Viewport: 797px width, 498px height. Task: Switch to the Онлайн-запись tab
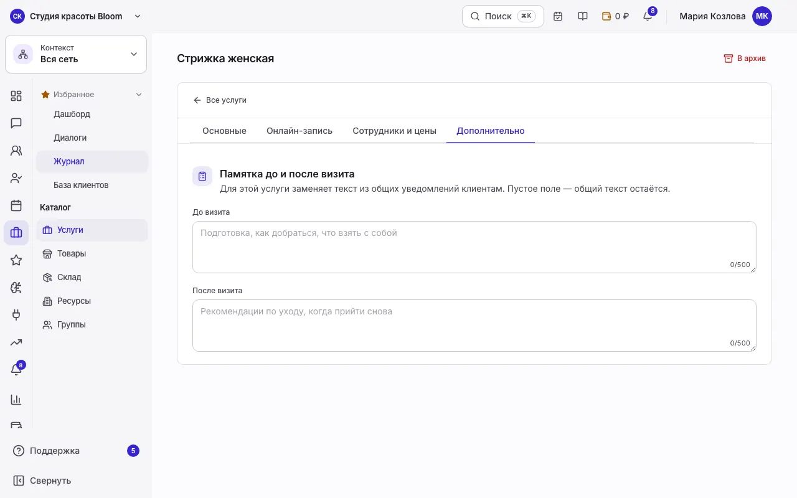pos(299,131)
